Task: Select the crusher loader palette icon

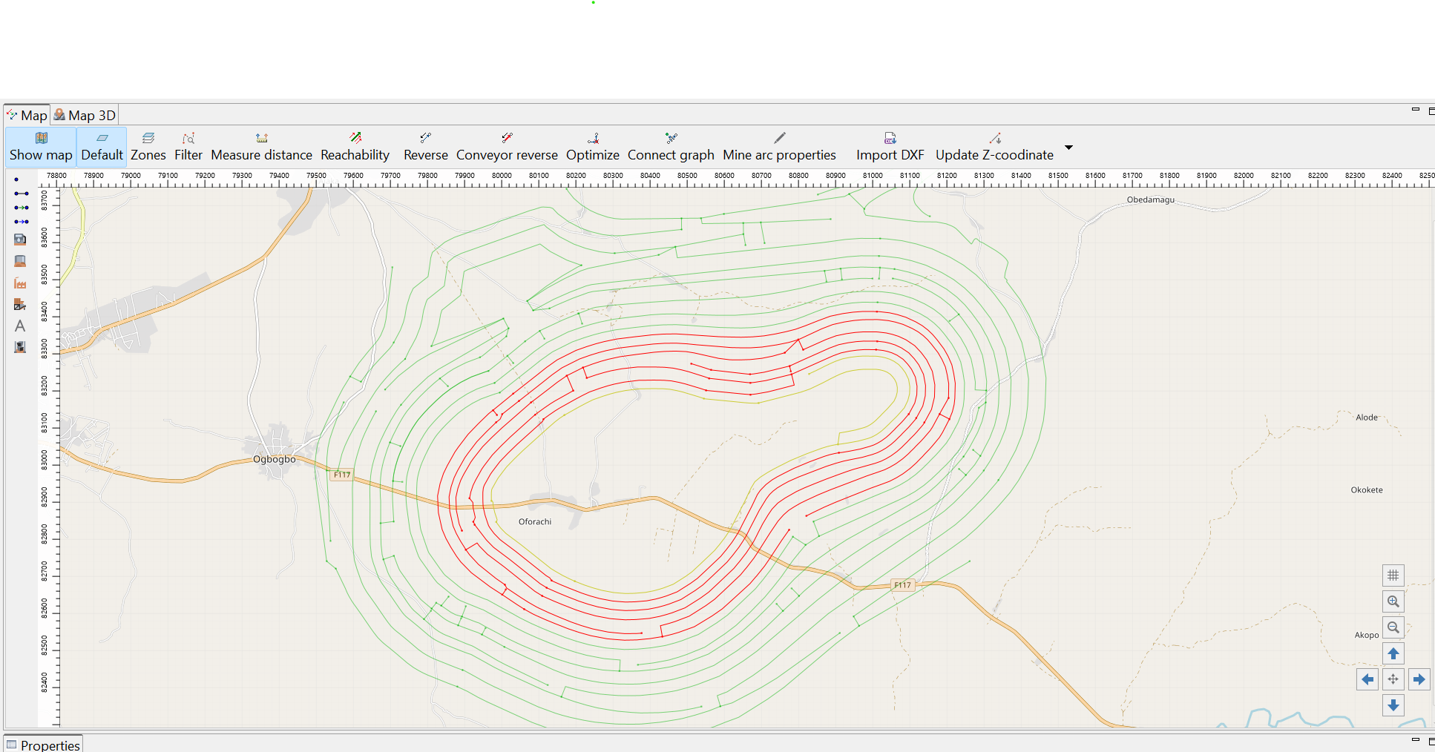Action: pos(20,305)
